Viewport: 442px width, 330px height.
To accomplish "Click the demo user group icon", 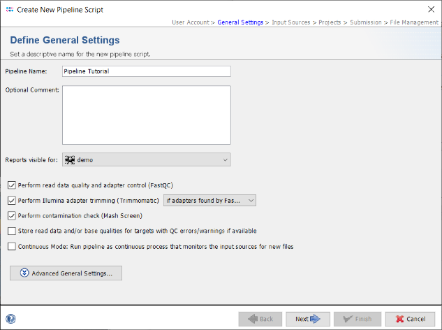I will click(x=70, y=160).
